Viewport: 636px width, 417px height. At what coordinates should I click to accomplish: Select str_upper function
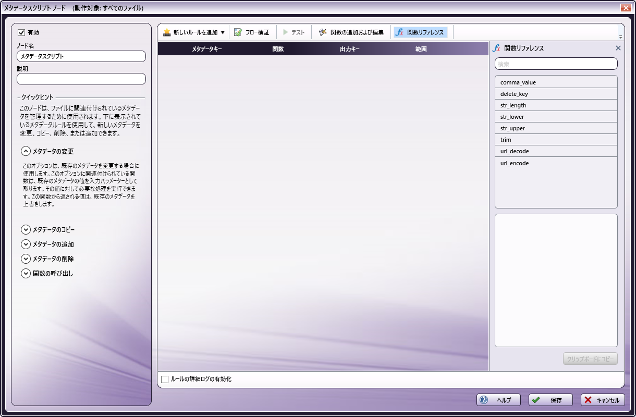tap(556, 128)
